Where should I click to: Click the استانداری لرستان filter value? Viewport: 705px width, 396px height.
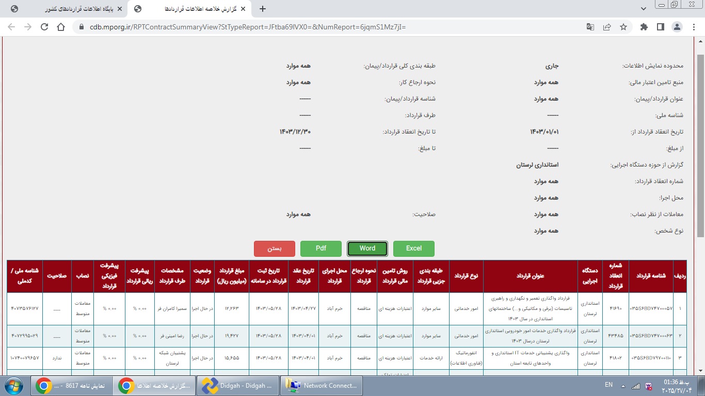[x=537, y=165]
